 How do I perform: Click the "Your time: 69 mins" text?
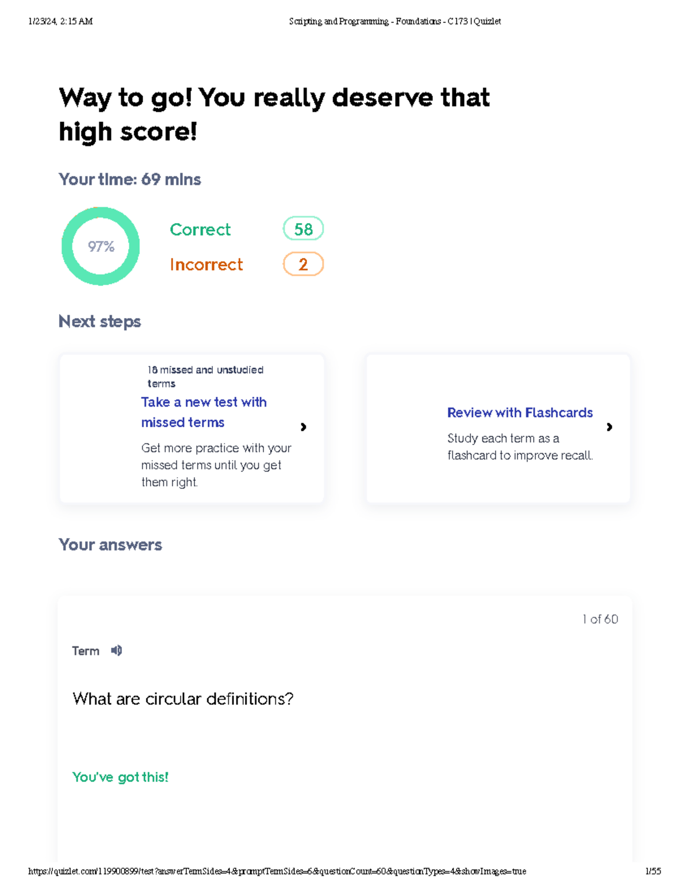[130, 179]
